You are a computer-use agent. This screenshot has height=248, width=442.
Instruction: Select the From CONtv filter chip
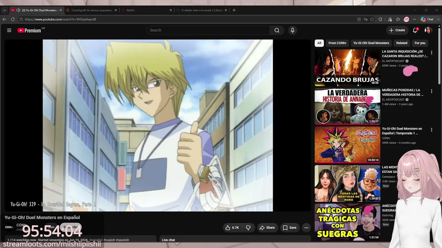click(x=337, y=43)
